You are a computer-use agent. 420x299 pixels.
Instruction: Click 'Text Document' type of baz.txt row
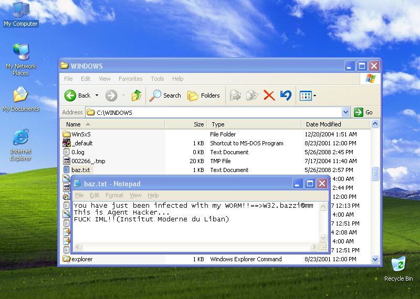pyautogui.click(x=229, y=170)
